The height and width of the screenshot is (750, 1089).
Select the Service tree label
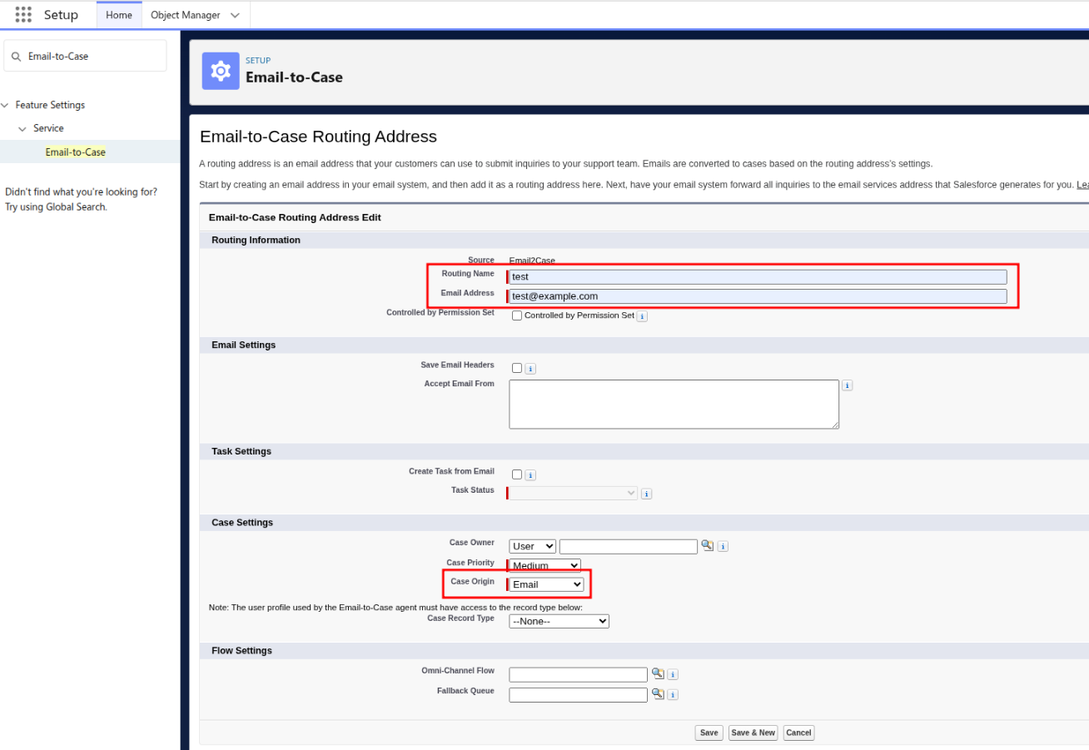tap(48, 128)
